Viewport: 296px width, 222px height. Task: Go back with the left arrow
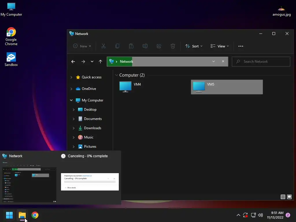point(73,62)
